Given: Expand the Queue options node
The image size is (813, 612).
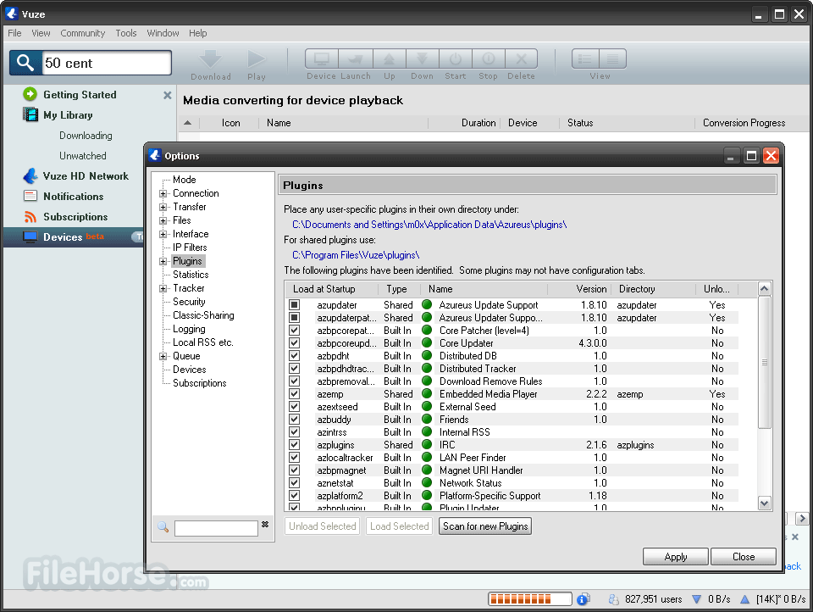Looking at the screenshot, I should tap(163, 356).
